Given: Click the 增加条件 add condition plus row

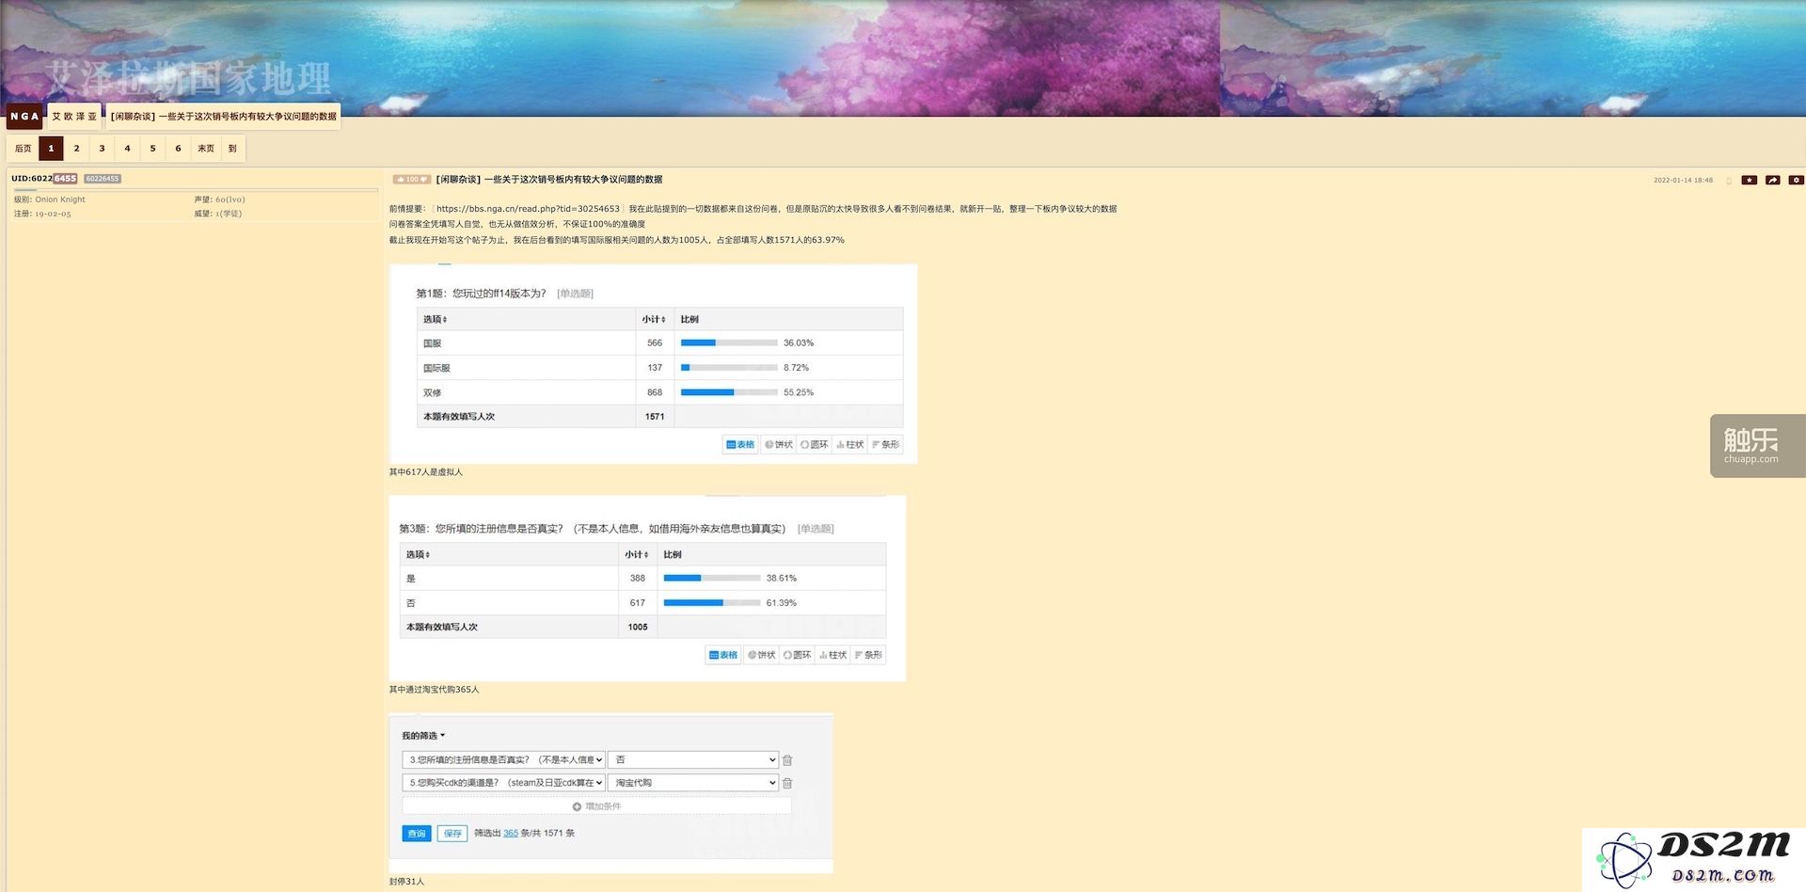Looking at the screenshot, I should coord(596,806).
